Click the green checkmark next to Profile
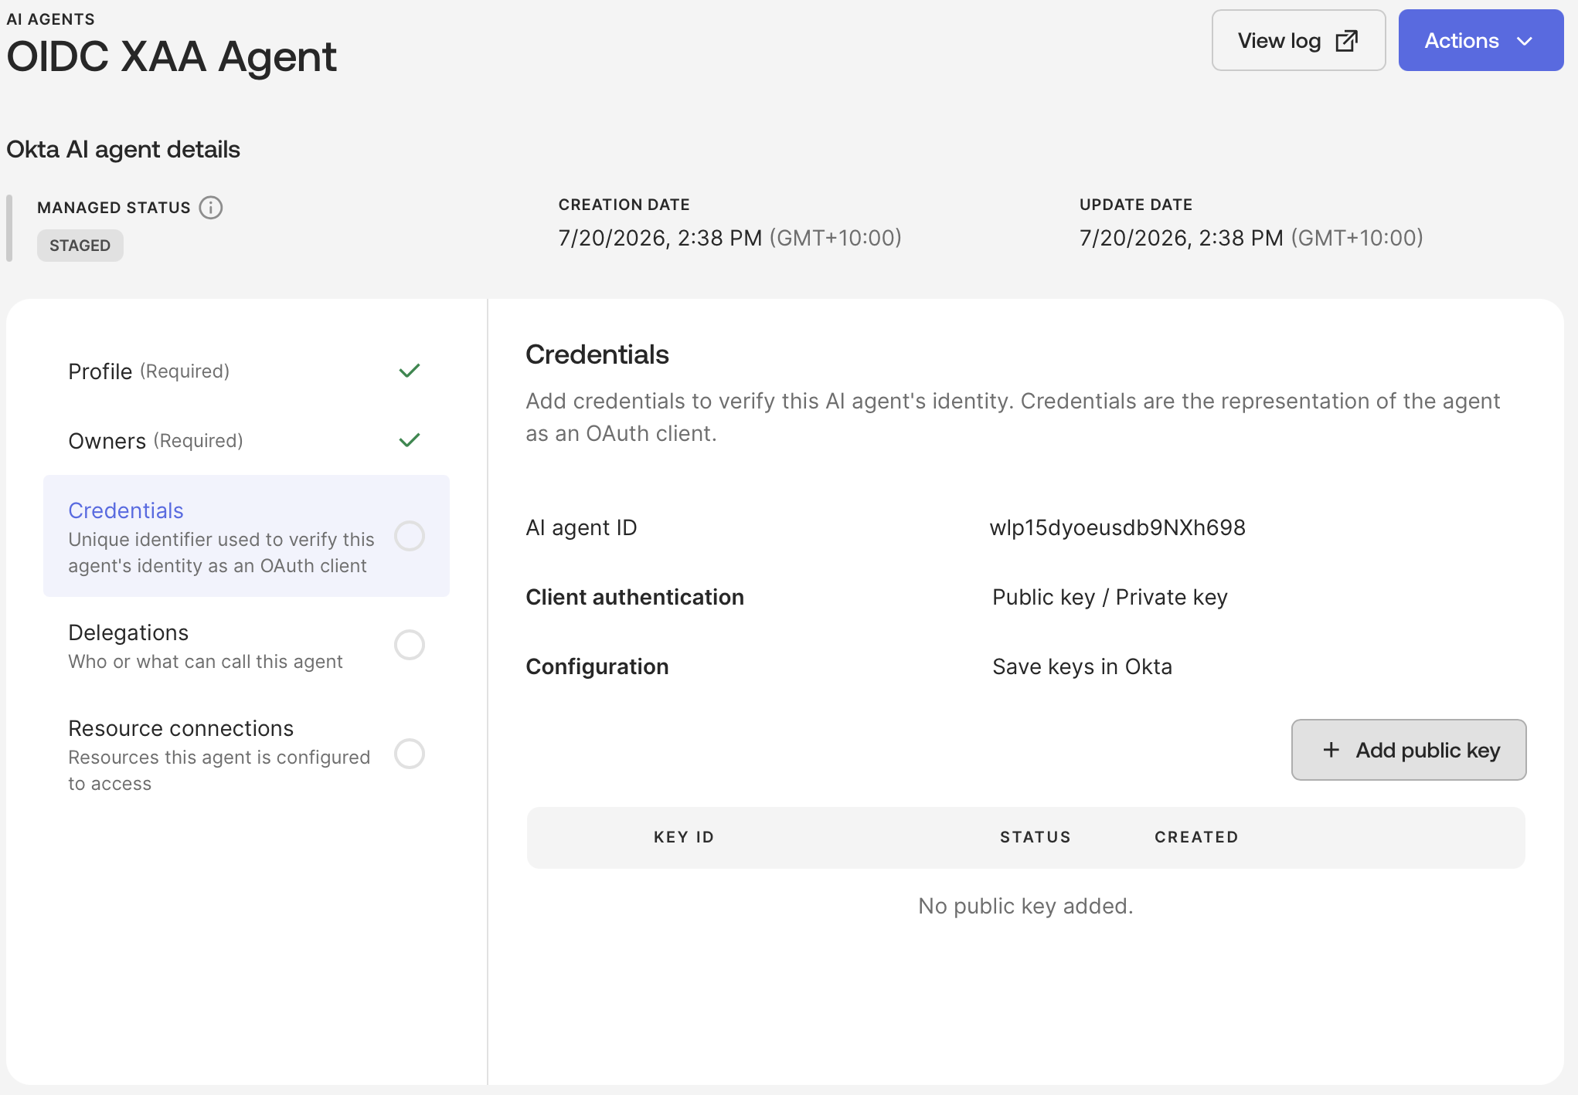 click(410, 371)
